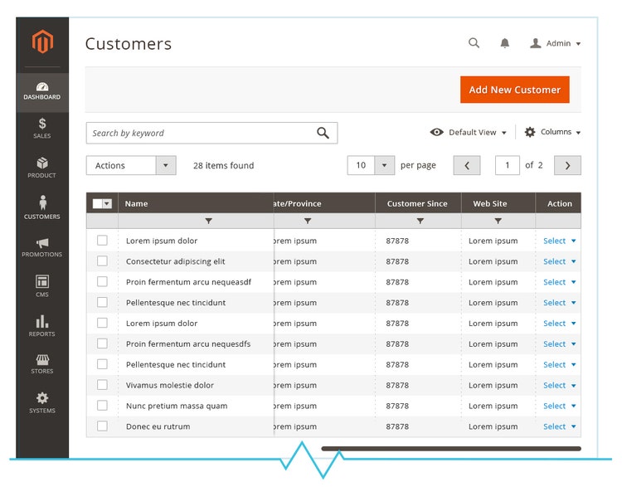The image size is (622, 487).
Task: Click Add New Customer button
Action: pyautogui.click(x=514, y=90)
